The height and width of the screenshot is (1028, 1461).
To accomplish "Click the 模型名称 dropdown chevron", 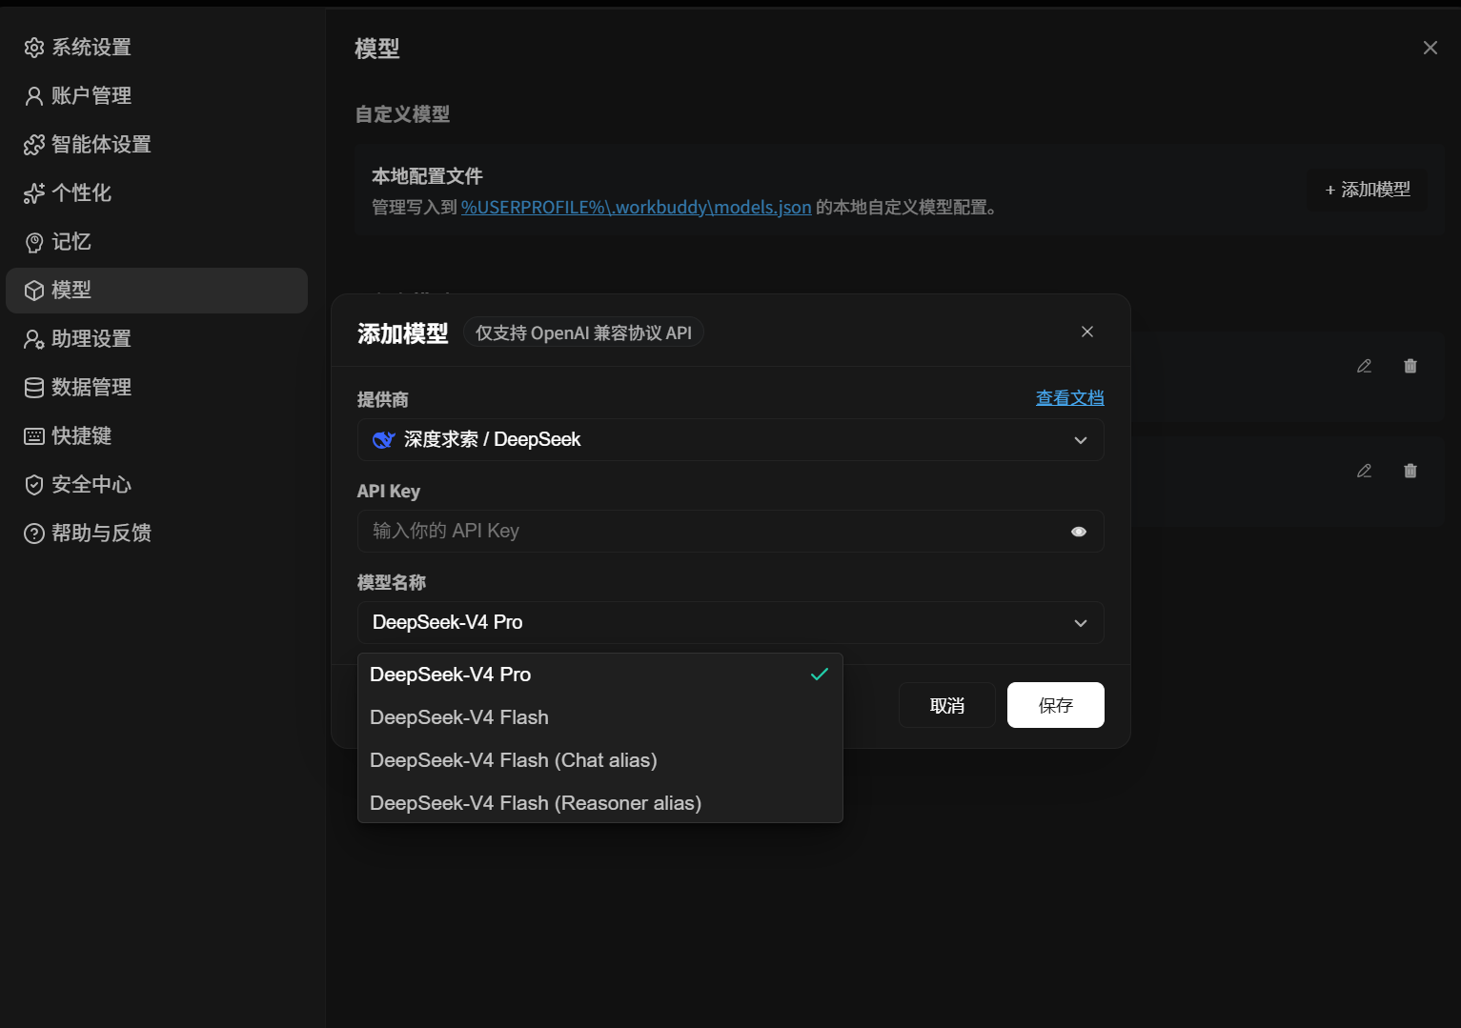I will click(1081, 623).
